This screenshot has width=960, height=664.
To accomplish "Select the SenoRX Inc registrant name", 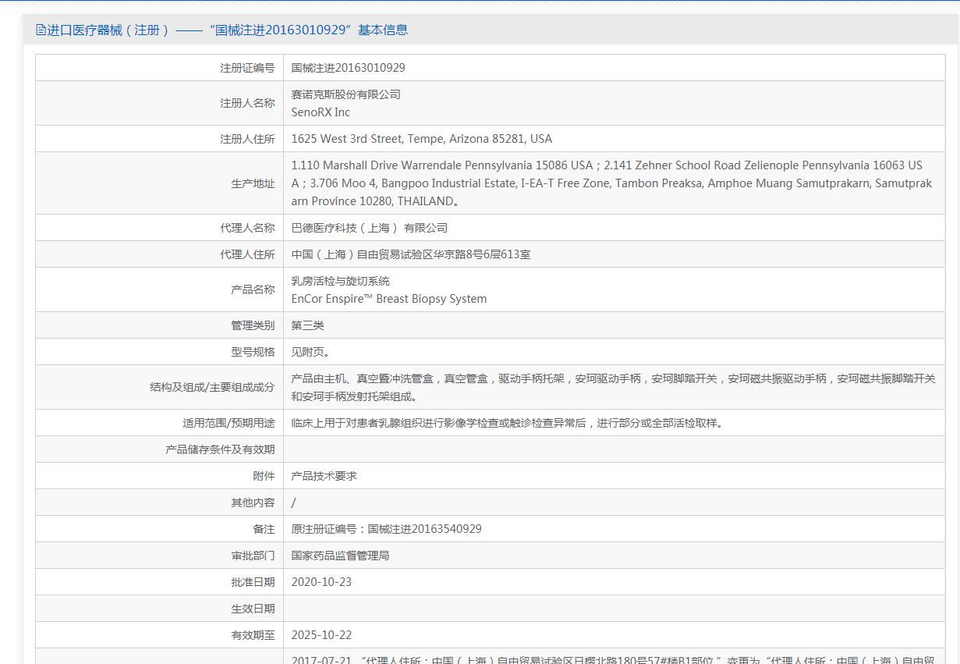I will 321,112.
